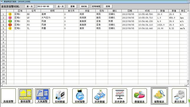Click the 查询 query button
The height and width of the screenshot is (107, 190).
click(x=73, y=6)
